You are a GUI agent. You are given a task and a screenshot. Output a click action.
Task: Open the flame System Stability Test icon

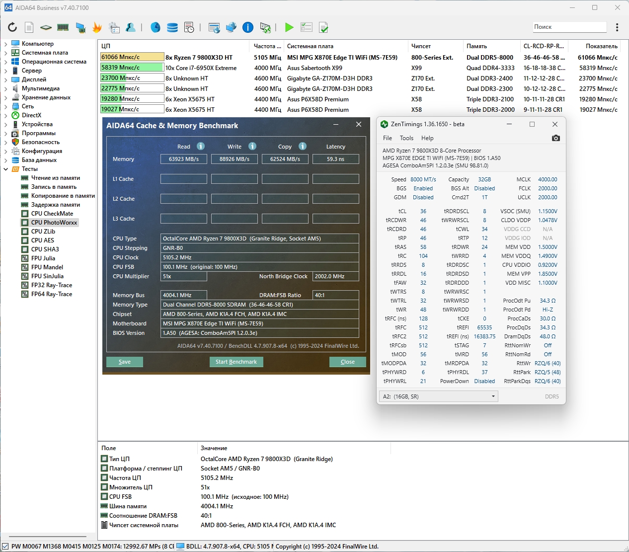coord(97,27)
